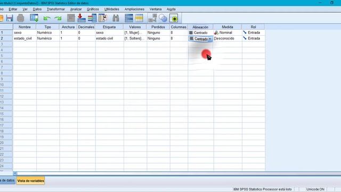
Task: Open the Ver menu
Action: point(25,9)
